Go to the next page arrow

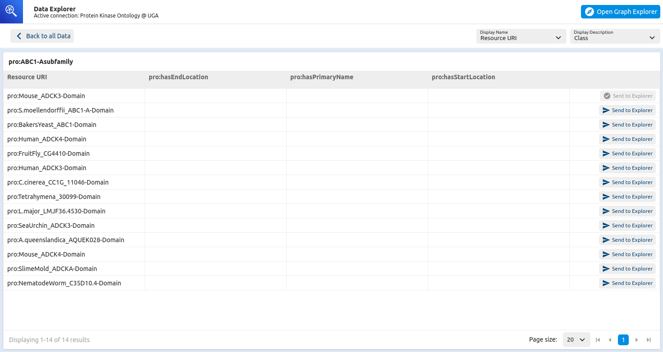pyautogui.click(x=636, y=340)
